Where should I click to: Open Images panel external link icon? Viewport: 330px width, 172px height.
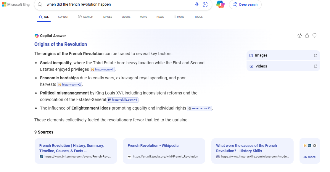pyautogui.click(x=315, y=55)
